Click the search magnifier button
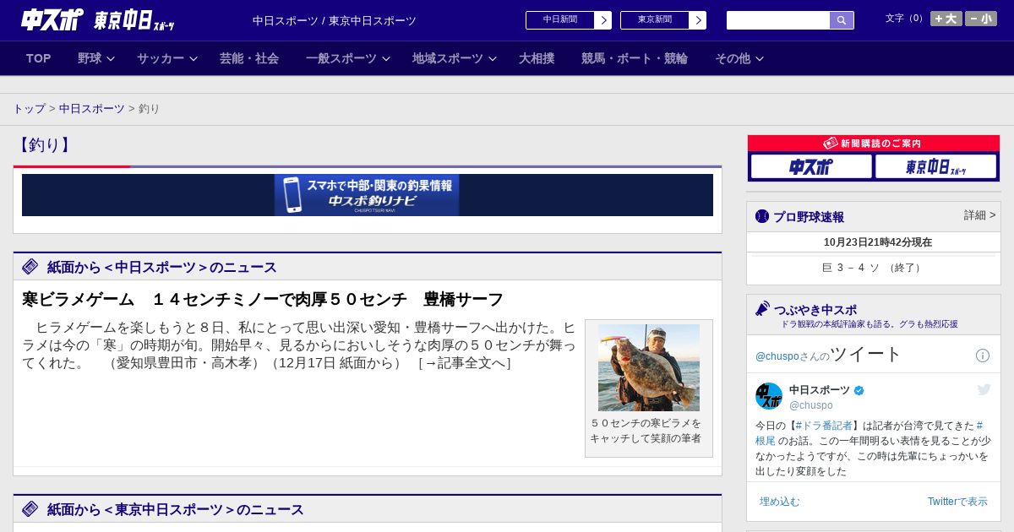Viewport: 1014px width, 532px height. click(842, 20)
